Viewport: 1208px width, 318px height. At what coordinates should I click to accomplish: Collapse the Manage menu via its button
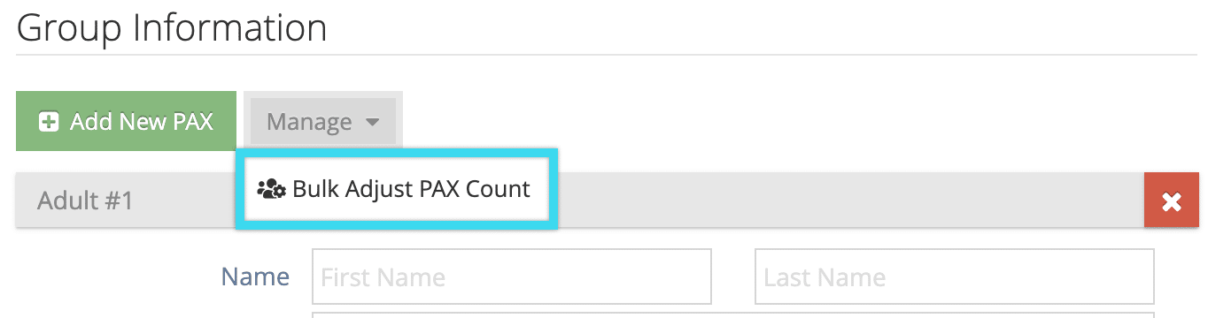point(323,122)
